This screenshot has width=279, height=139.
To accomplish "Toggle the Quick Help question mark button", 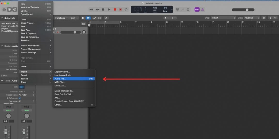I will [x=14, y=10].
